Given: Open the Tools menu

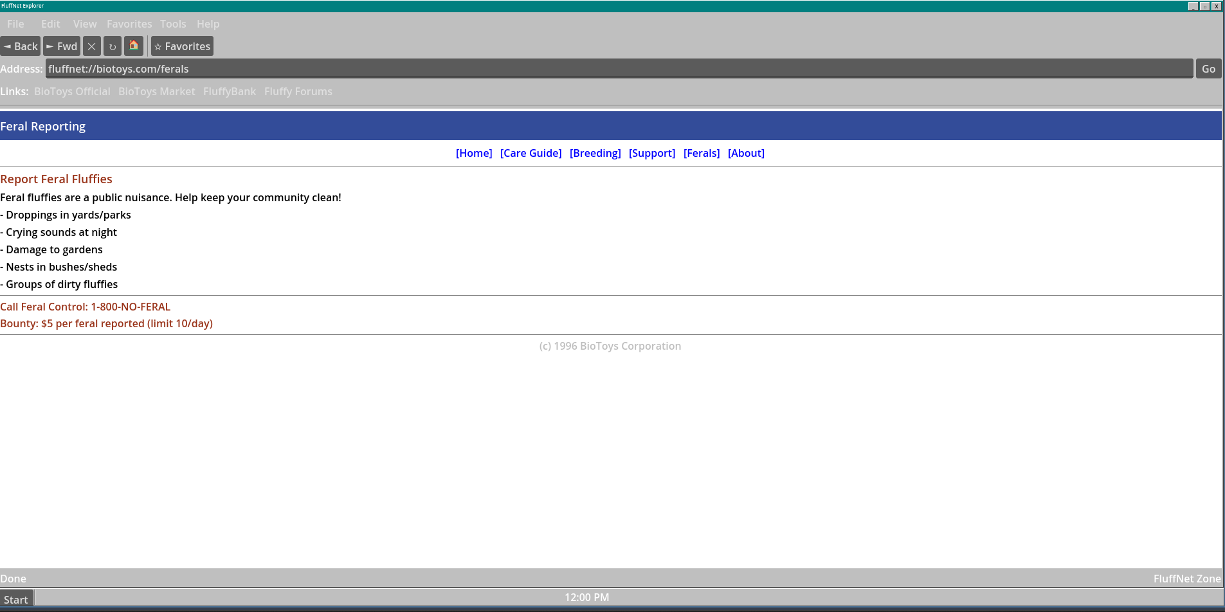Looking at the screenshot, I should tap(173, 24).
